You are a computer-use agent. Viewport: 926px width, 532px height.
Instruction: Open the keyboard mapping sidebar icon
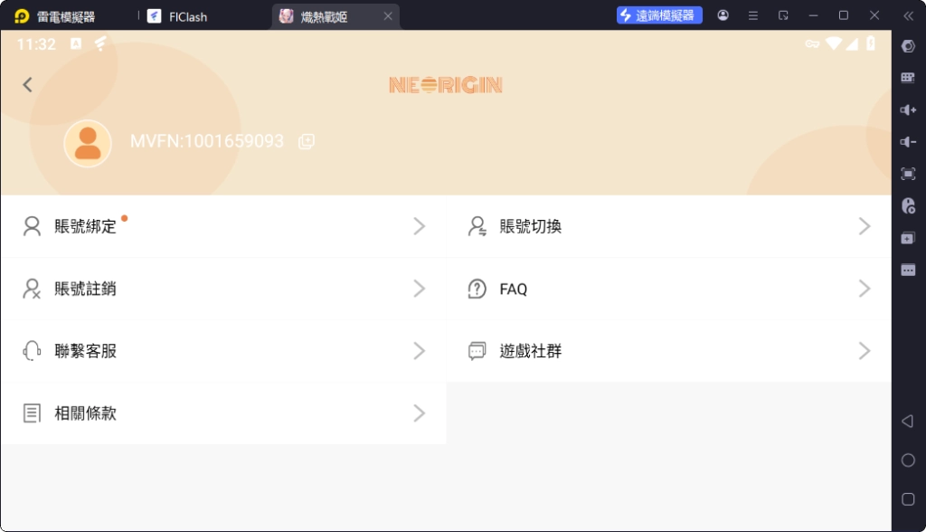tap(907, 77)
